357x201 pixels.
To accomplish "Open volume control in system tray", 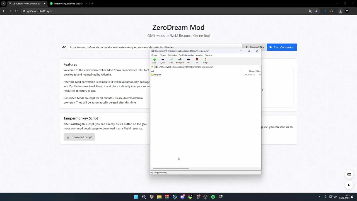I will click(x=335, y=197).
